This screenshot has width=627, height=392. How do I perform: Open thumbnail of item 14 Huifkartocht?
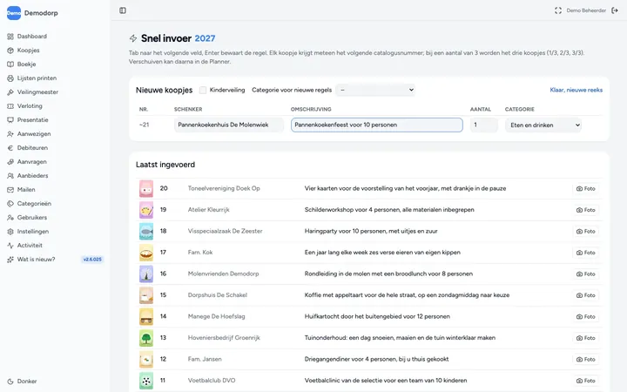pyautogui.click(x=146, y=317)
